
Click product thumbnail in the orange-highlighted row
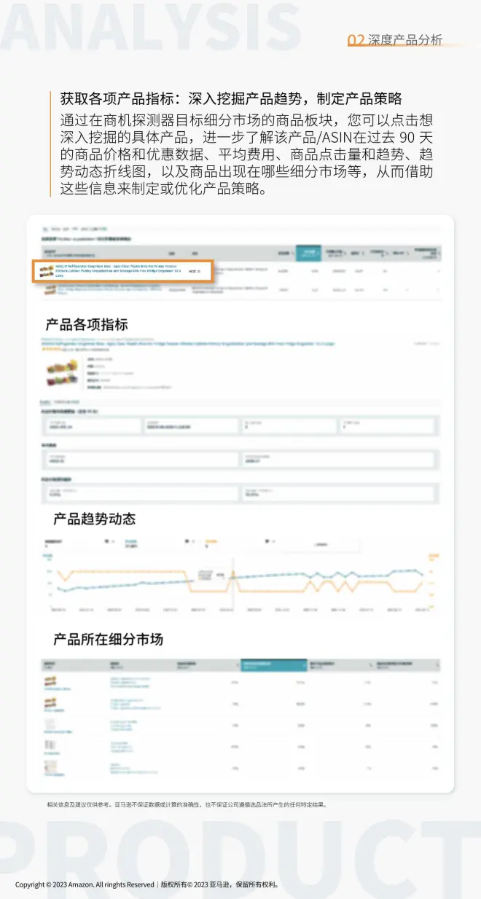pos(45,271)
